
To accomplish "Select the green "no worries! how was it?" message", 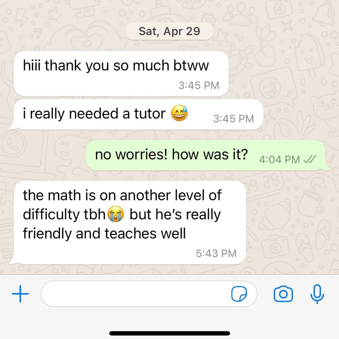I will (207, 155).
